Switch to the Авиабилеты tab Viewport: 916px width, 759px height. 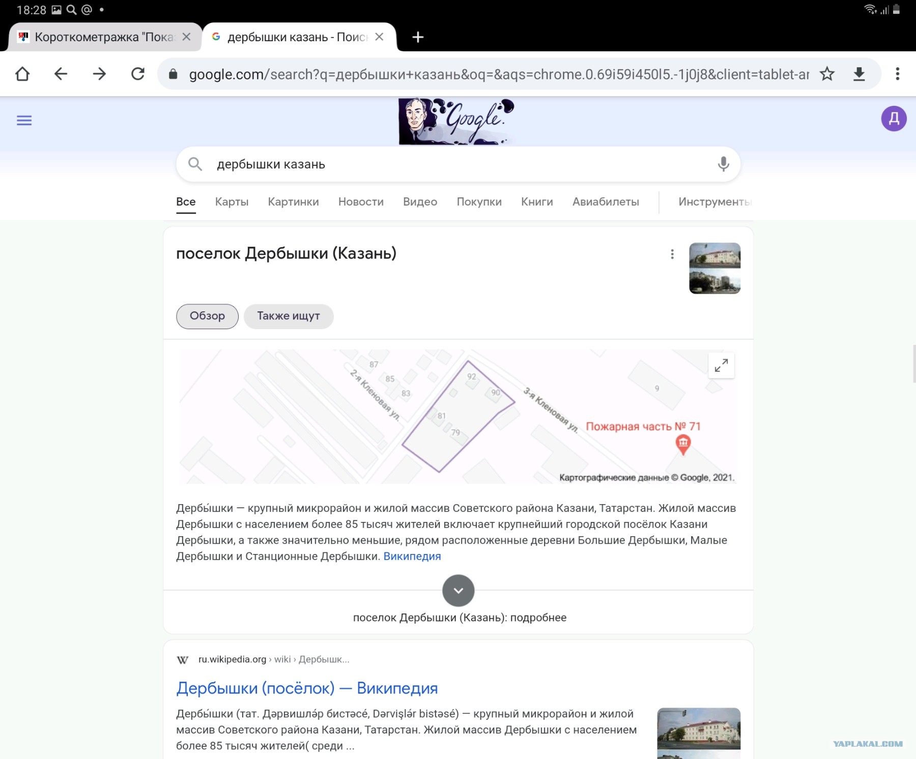[x=606, y=202]
